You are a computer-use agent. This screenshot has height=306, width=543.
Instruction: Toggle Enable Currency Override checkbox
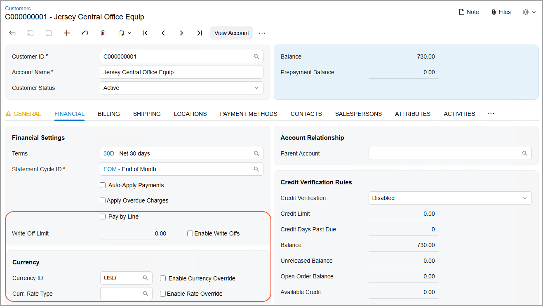point(163,278)
